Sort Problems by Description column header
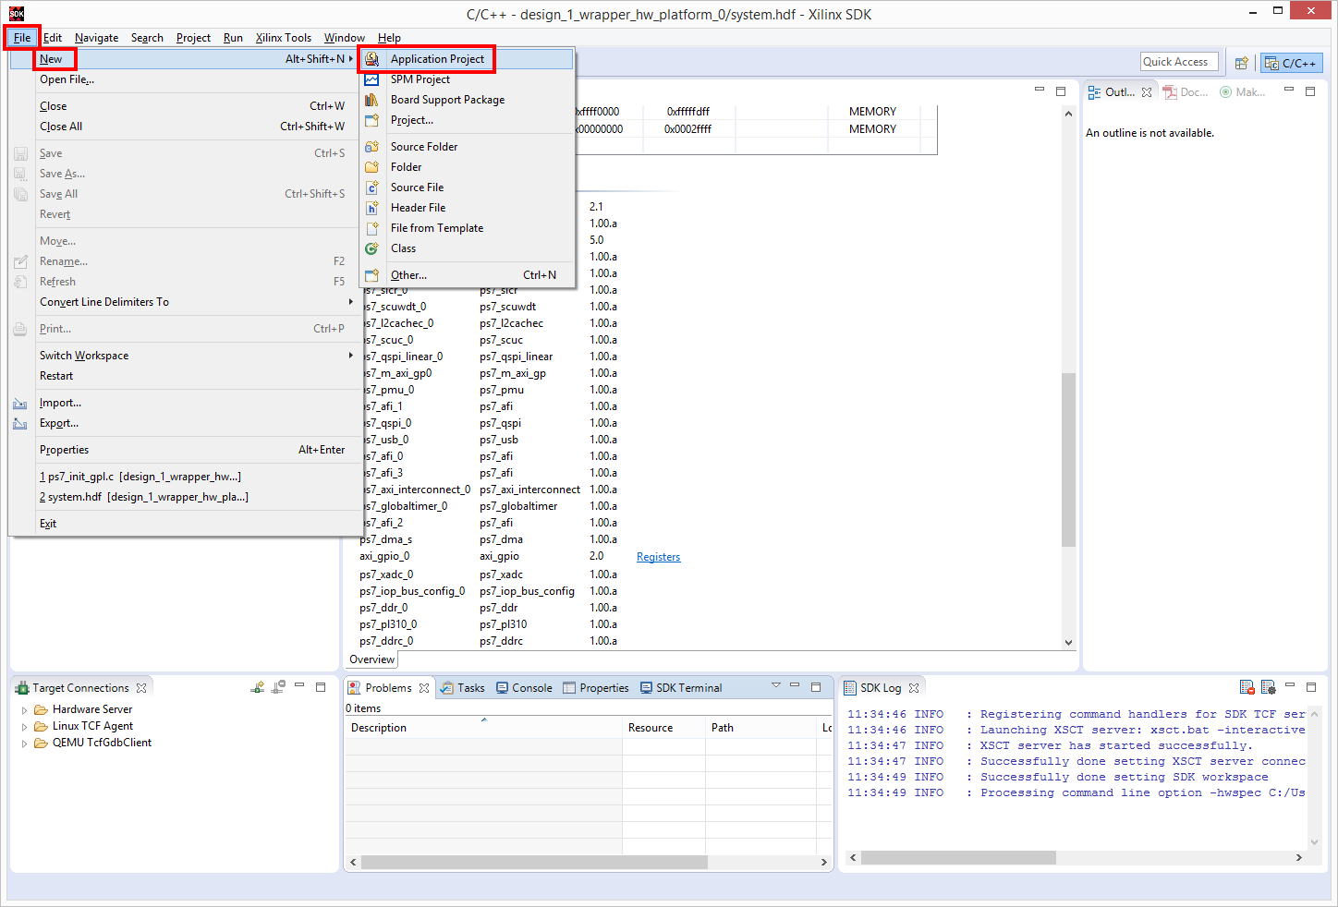The width and height of the screenshot is (1338, 907). 483,728
